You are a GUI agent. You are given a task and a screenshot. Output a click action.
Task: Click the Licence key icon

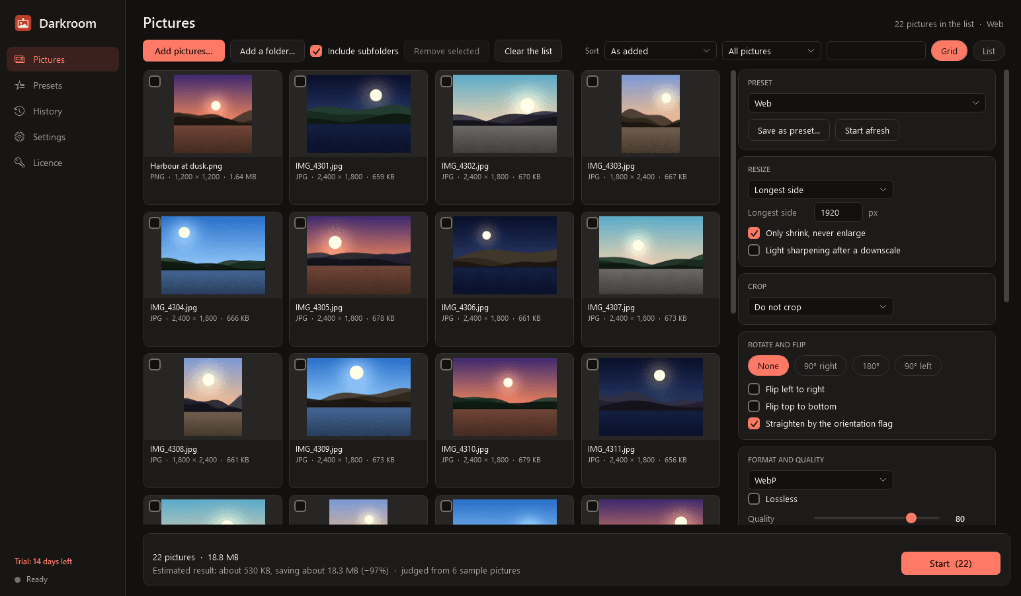coord(20,163)
